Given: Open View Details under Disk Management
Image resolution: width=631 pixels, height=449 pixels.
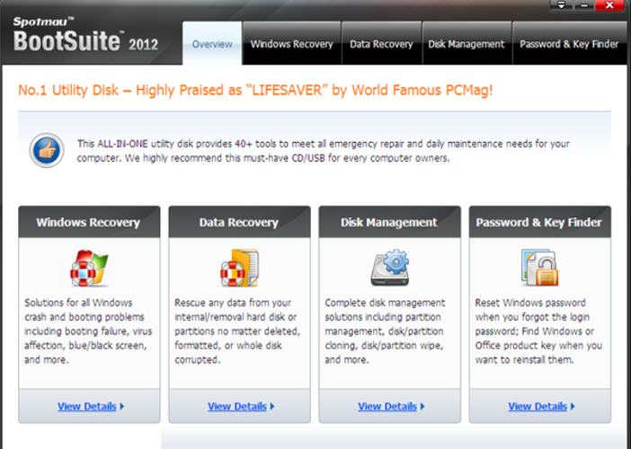Looking at the screenshot, I should point(387,407).
